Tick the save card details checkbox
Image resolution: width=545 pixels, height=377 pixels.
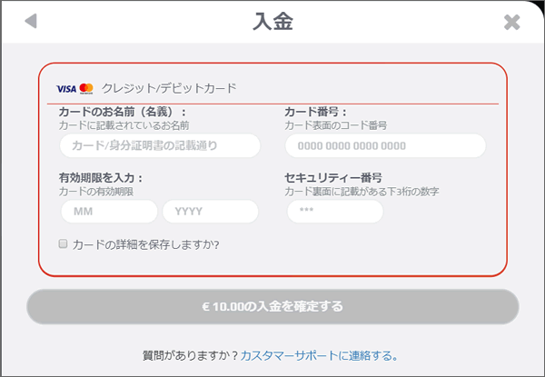(63, 243)
